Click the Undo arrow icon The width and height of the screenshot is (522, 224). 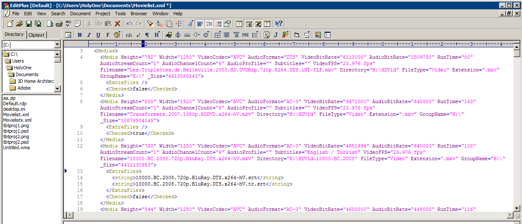129,24
